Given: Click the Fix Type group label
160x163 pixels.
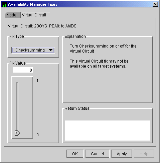Looking at the screenshot, I should coord(17,36).
